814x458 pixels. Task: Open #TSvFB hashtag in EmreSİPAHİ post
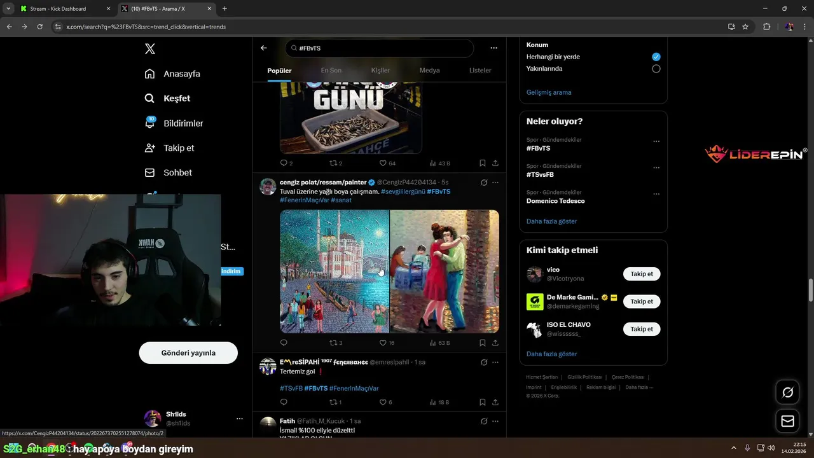(x=291, y=389)
